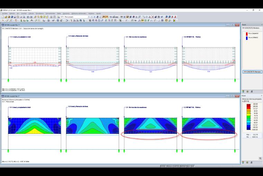Toggle FORZC snap in the status bar
263x176 pixels.
163,166
